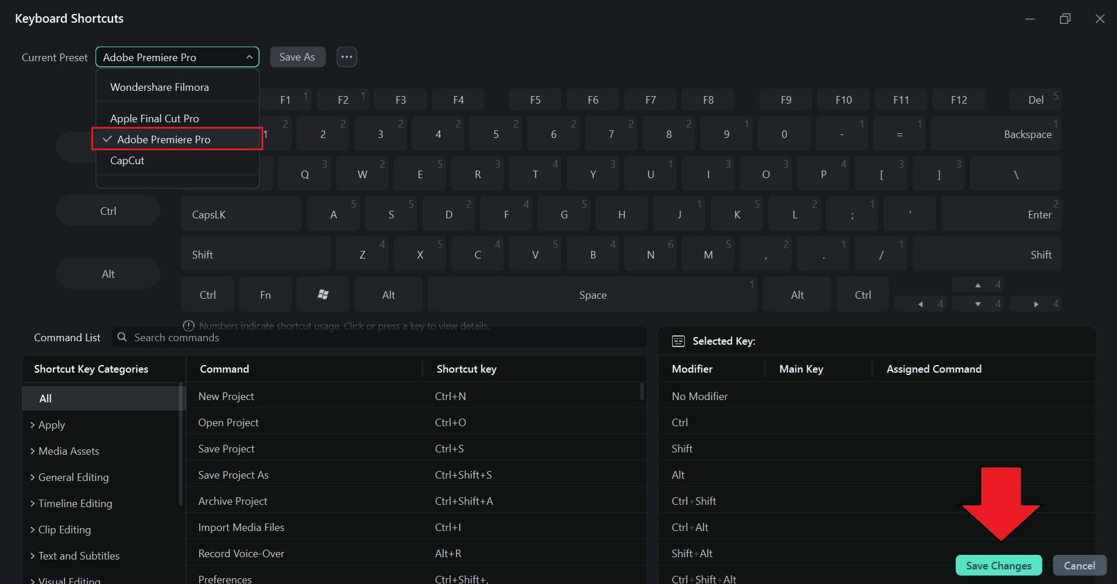The image size is (1117, 584).
Task: Click the left Shift key on keyboard
Action: click(256, 254)
